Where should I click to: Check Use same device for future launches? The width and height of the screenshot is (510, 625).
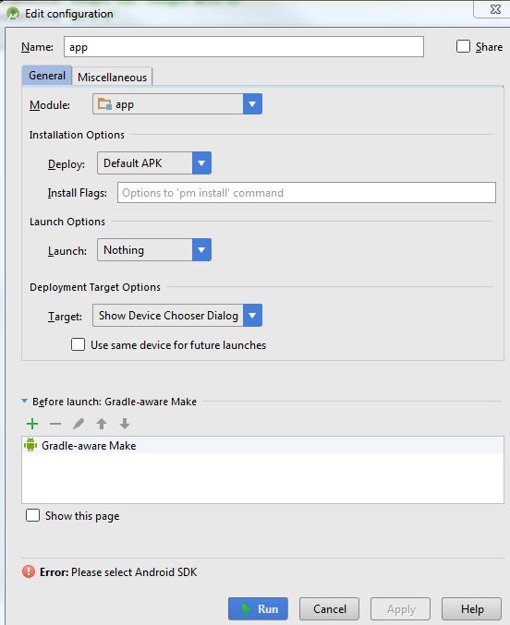(x=78, y=344)
